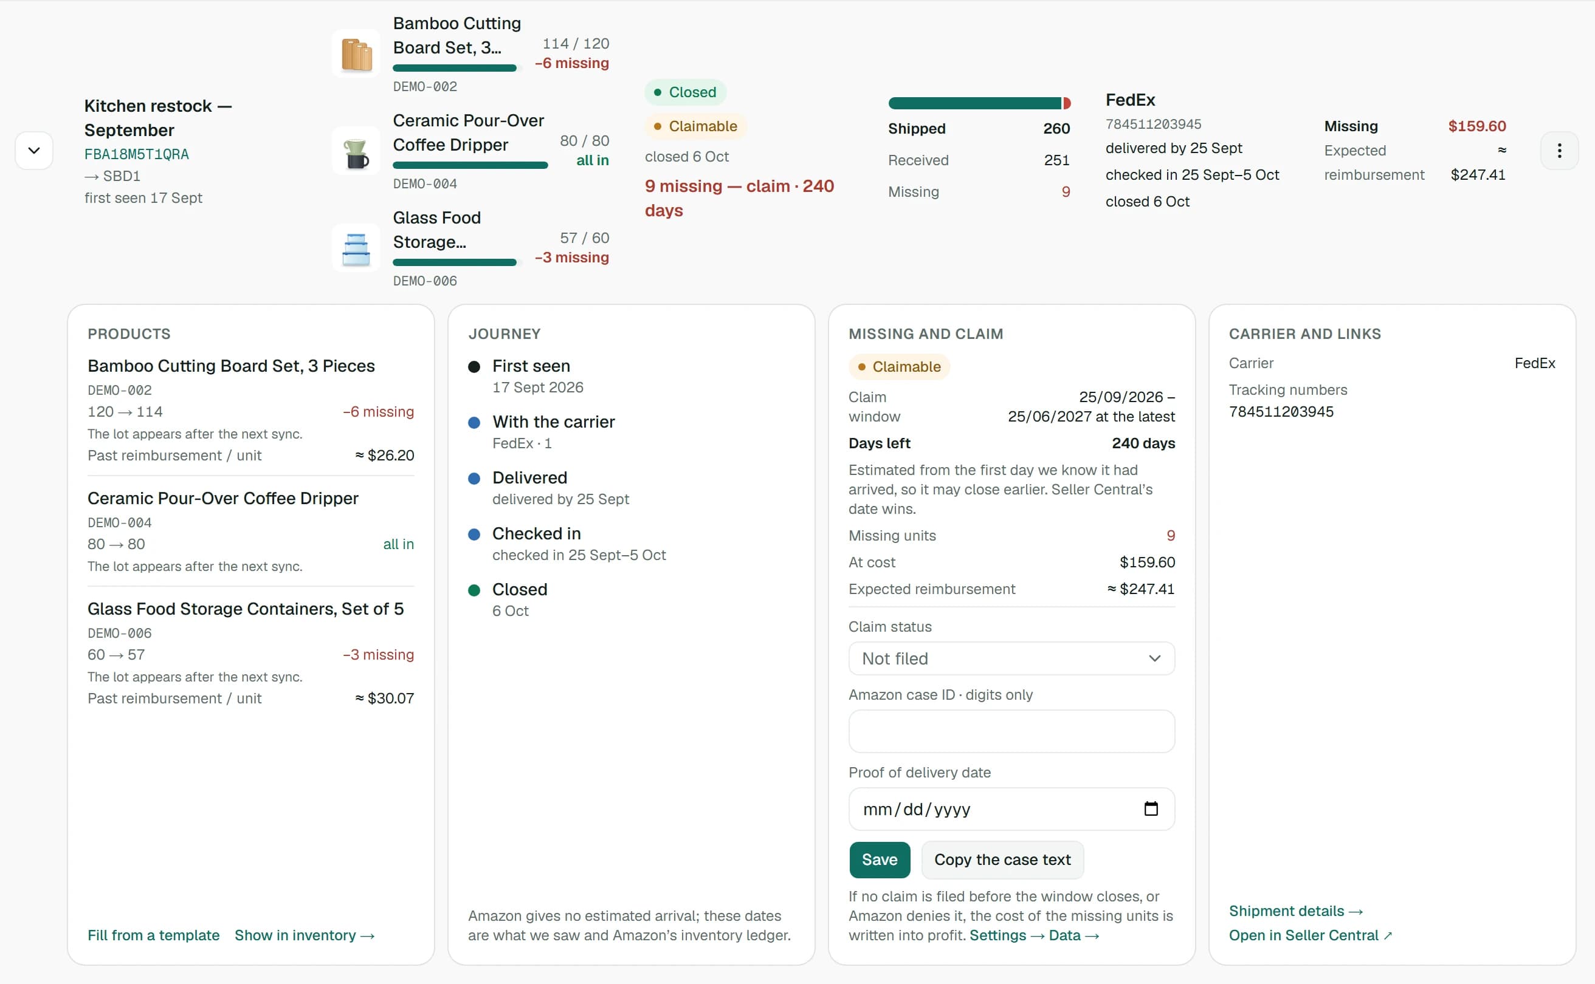
Task: Click the 'DEMO-004' SKU under Products
Action: pyautogui.click(x=120, y=523)
